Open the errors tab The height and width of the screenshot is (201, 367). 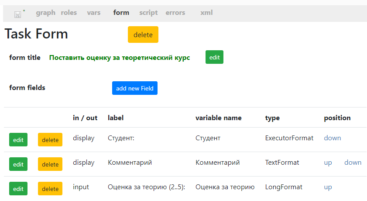pos(175,13)
